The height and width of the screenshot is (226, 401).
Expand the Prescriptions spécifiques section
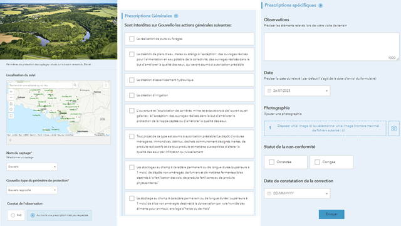(320, 6)
